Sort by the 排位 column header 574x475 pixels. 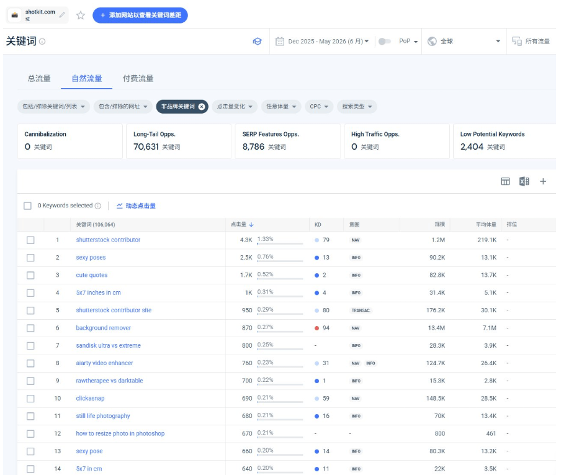pos(511,224)
